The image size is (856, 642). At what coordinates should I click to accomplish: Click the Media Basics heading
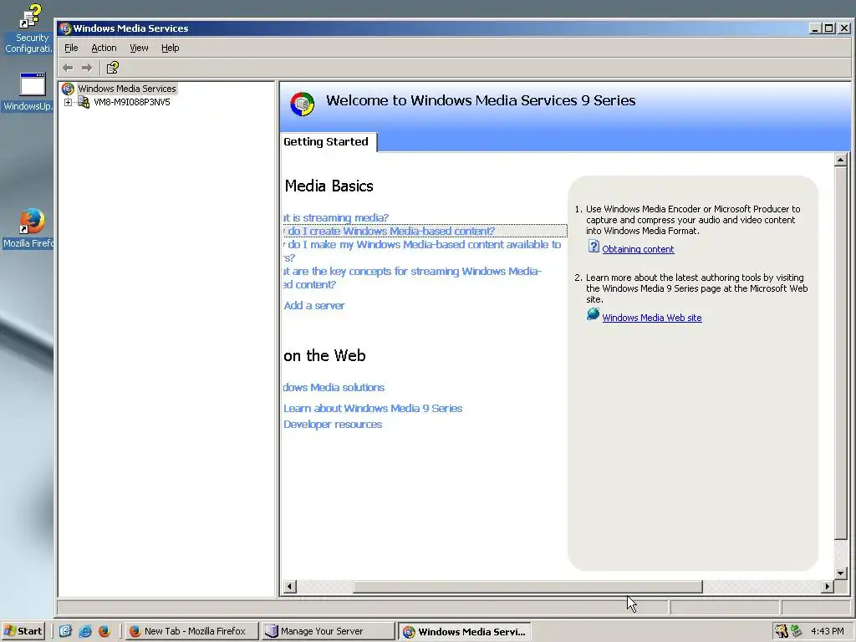pyautogui.click(x=329, y=186)
